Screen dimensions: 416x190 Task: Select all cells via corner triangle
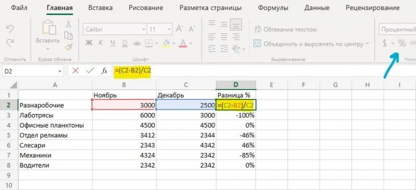click(x=14, y=85)
